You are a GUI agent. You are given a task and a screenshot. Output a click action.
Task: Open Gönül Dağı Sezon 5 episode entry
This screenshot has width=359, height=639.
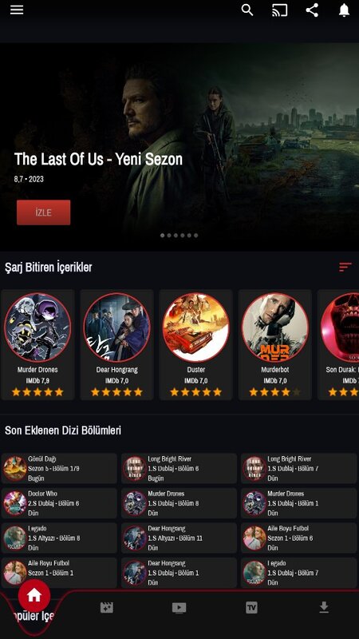[x=59, y=468]
